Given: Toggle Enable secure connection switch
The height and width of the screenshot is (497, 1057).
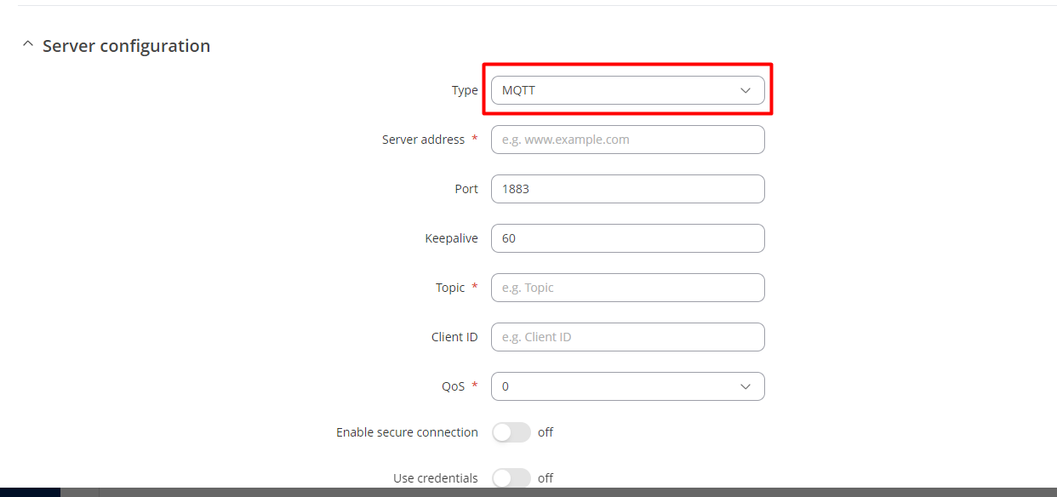Looking at the screenshot, I should (511, 432).
